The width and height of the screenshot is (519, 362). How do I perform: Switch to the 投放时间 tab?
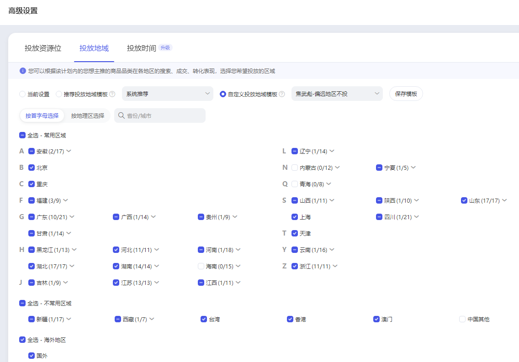click(142, 48)
